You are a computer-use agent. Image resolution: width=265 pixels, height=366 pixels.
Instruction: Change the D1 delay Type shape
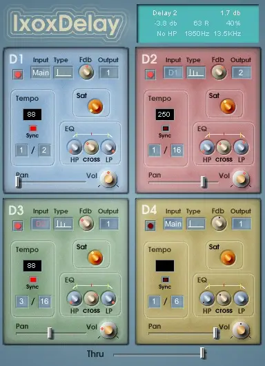point(63,73)
